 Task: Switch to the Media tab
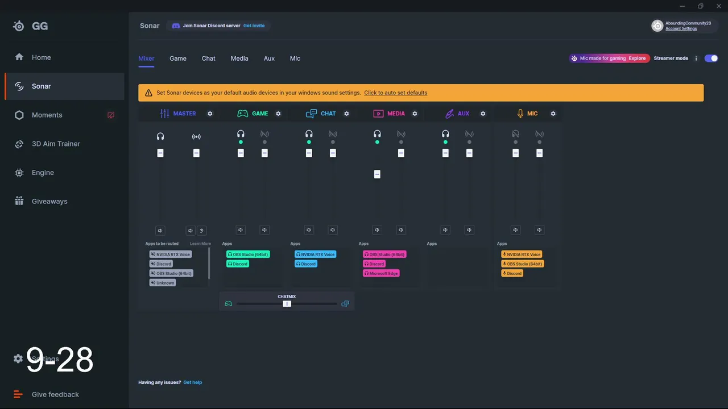click(239, 59)
